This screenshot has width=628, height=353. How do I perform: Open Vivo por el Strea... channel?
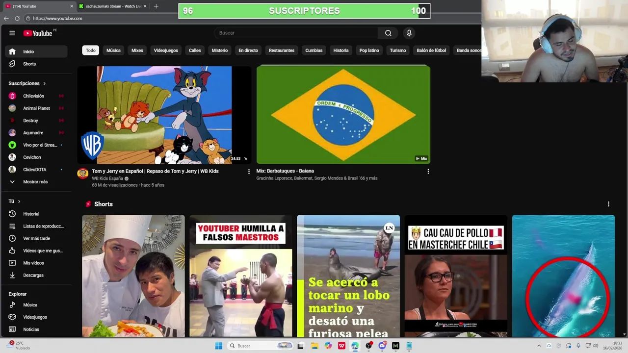36,145
